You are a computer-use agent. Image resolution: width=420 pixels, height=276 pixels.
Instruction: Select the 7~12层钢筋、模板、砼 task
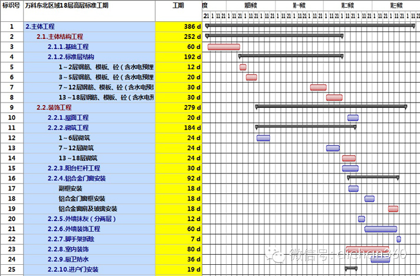[x=106, y=87]
